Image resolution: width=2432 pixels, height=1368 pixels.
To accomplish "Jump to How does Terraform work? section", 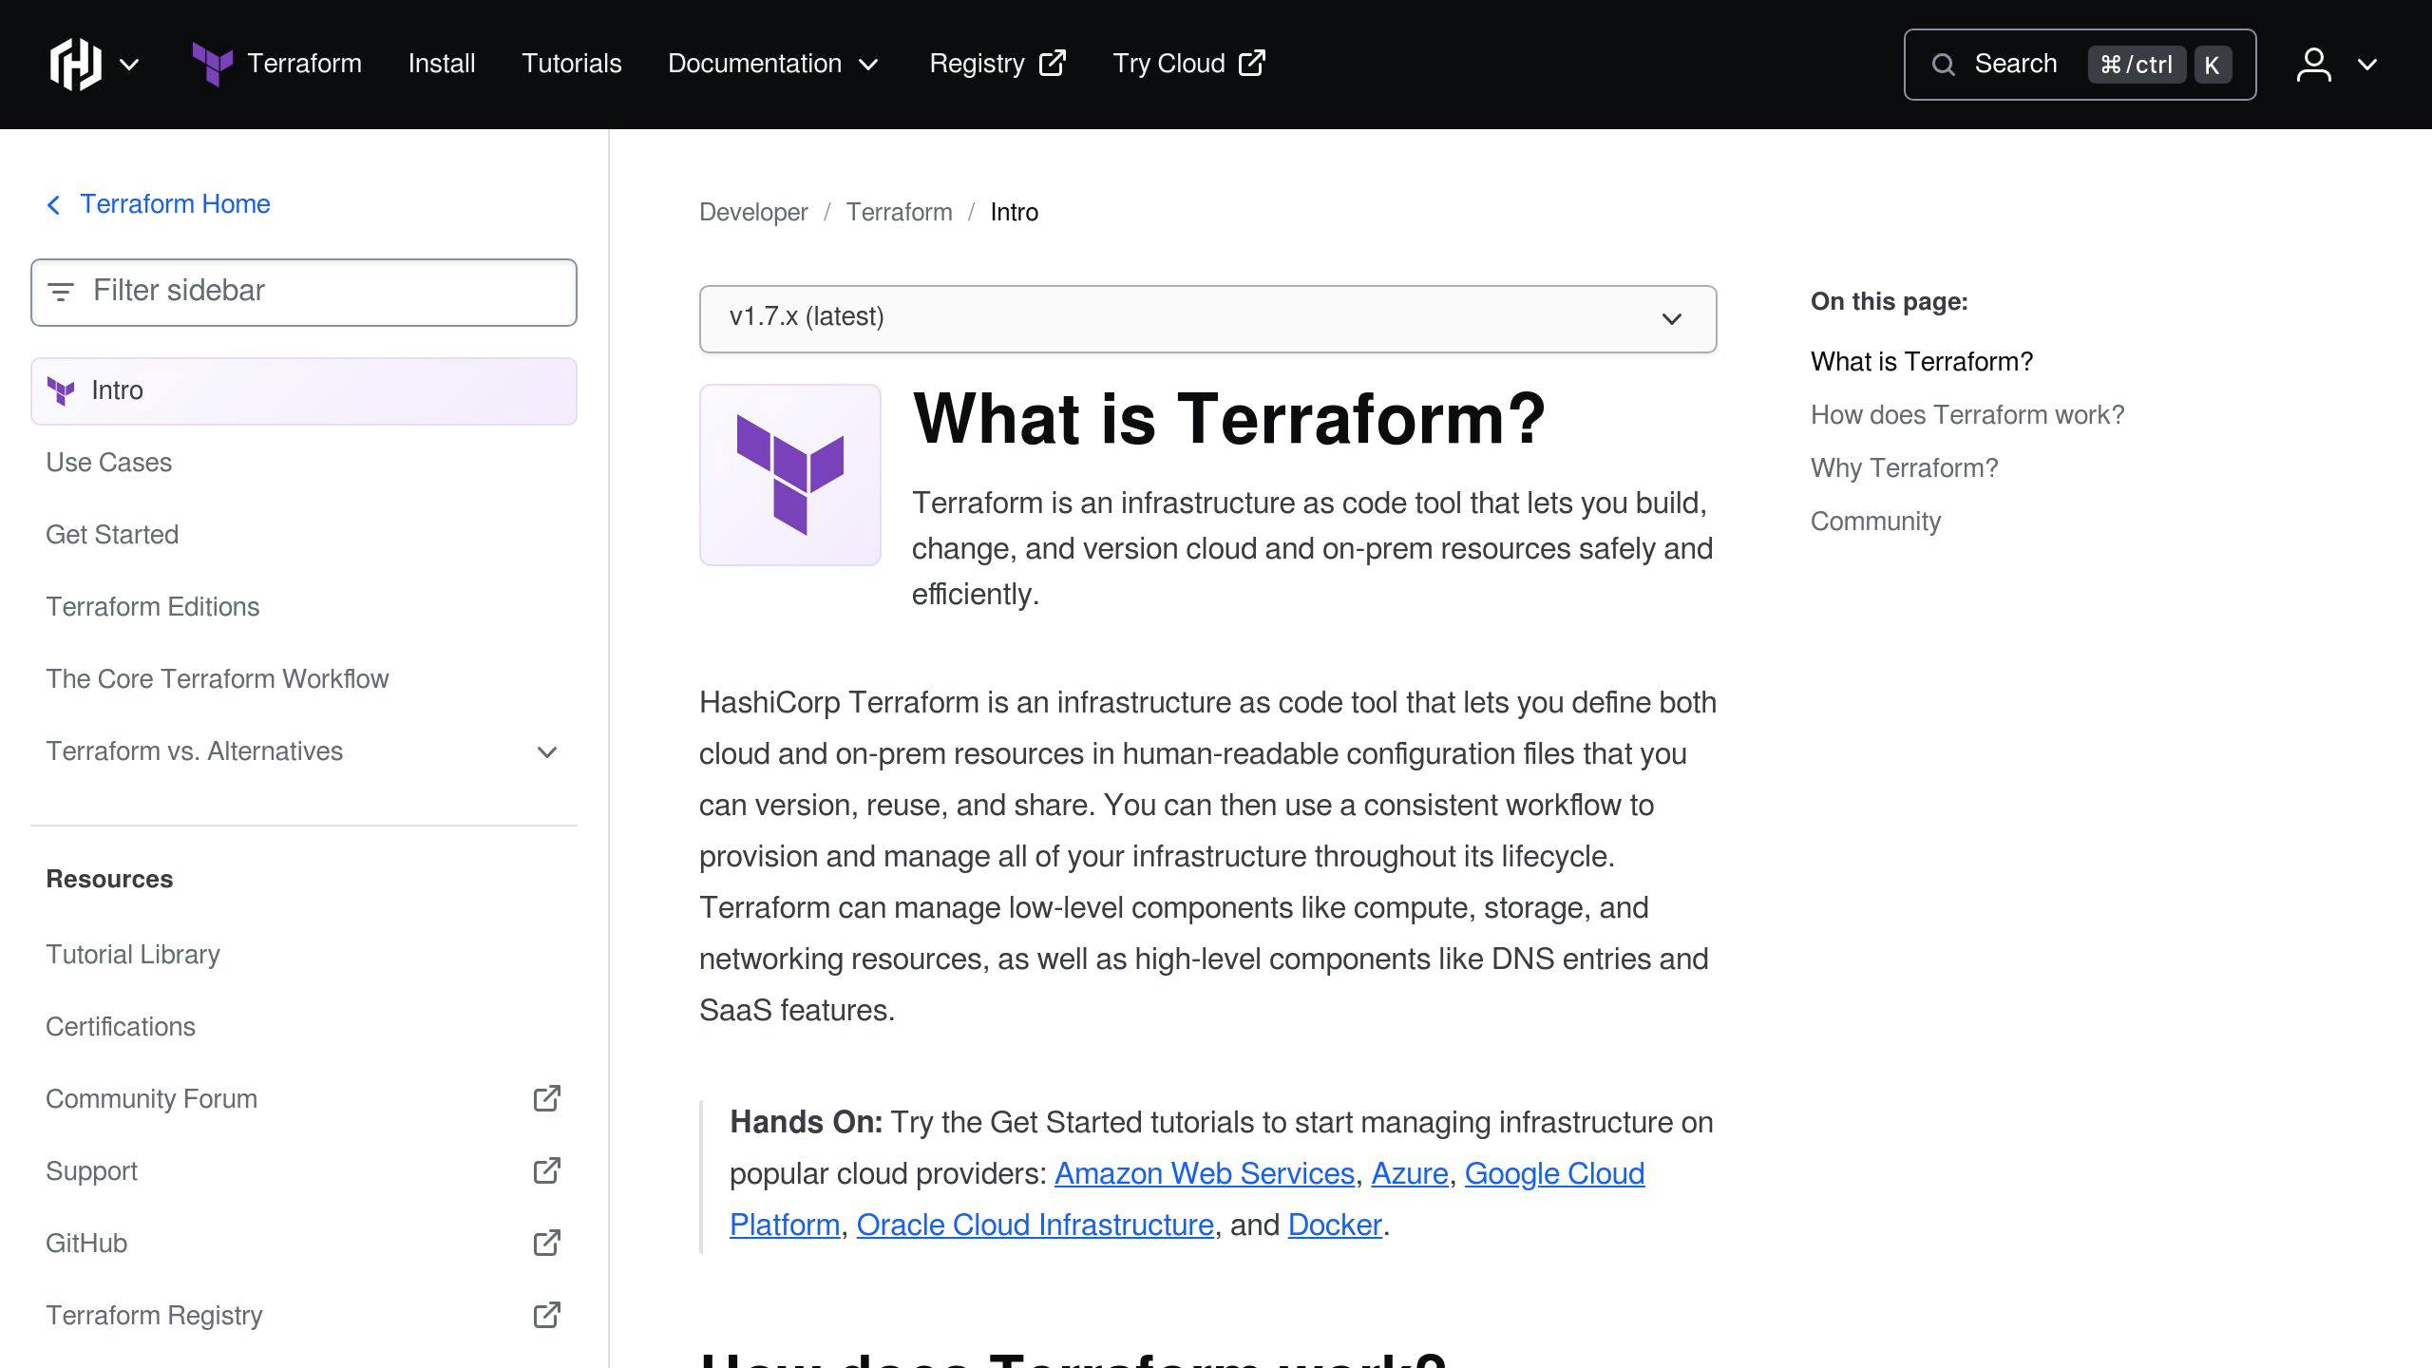I will [x=1966, y=415].
